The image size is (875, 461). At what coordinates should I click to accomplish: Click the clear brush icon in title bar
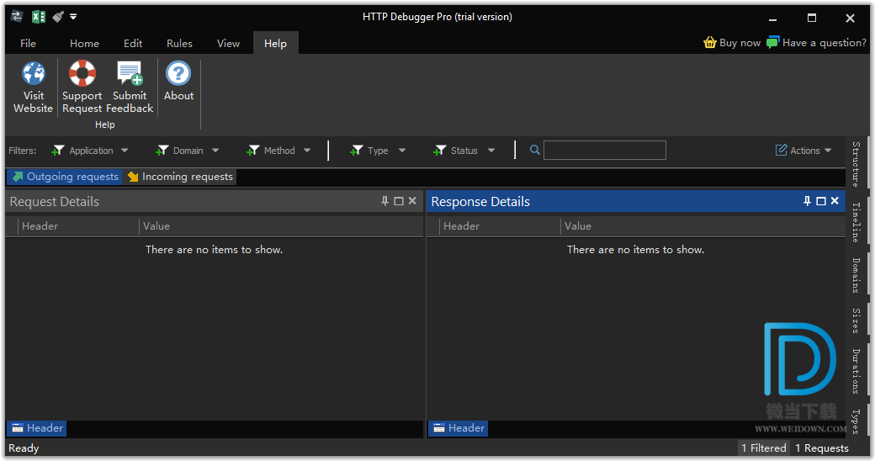[58, 17]
